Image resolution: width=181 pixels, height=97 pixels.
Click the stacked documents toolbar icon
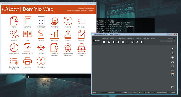tap(109, 42)
